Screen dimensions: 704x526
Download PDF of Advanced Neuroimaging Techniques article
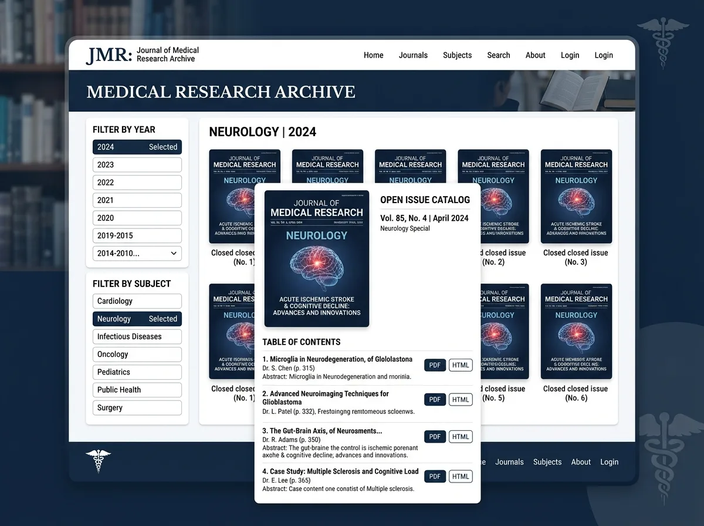[x=435, y=400]
